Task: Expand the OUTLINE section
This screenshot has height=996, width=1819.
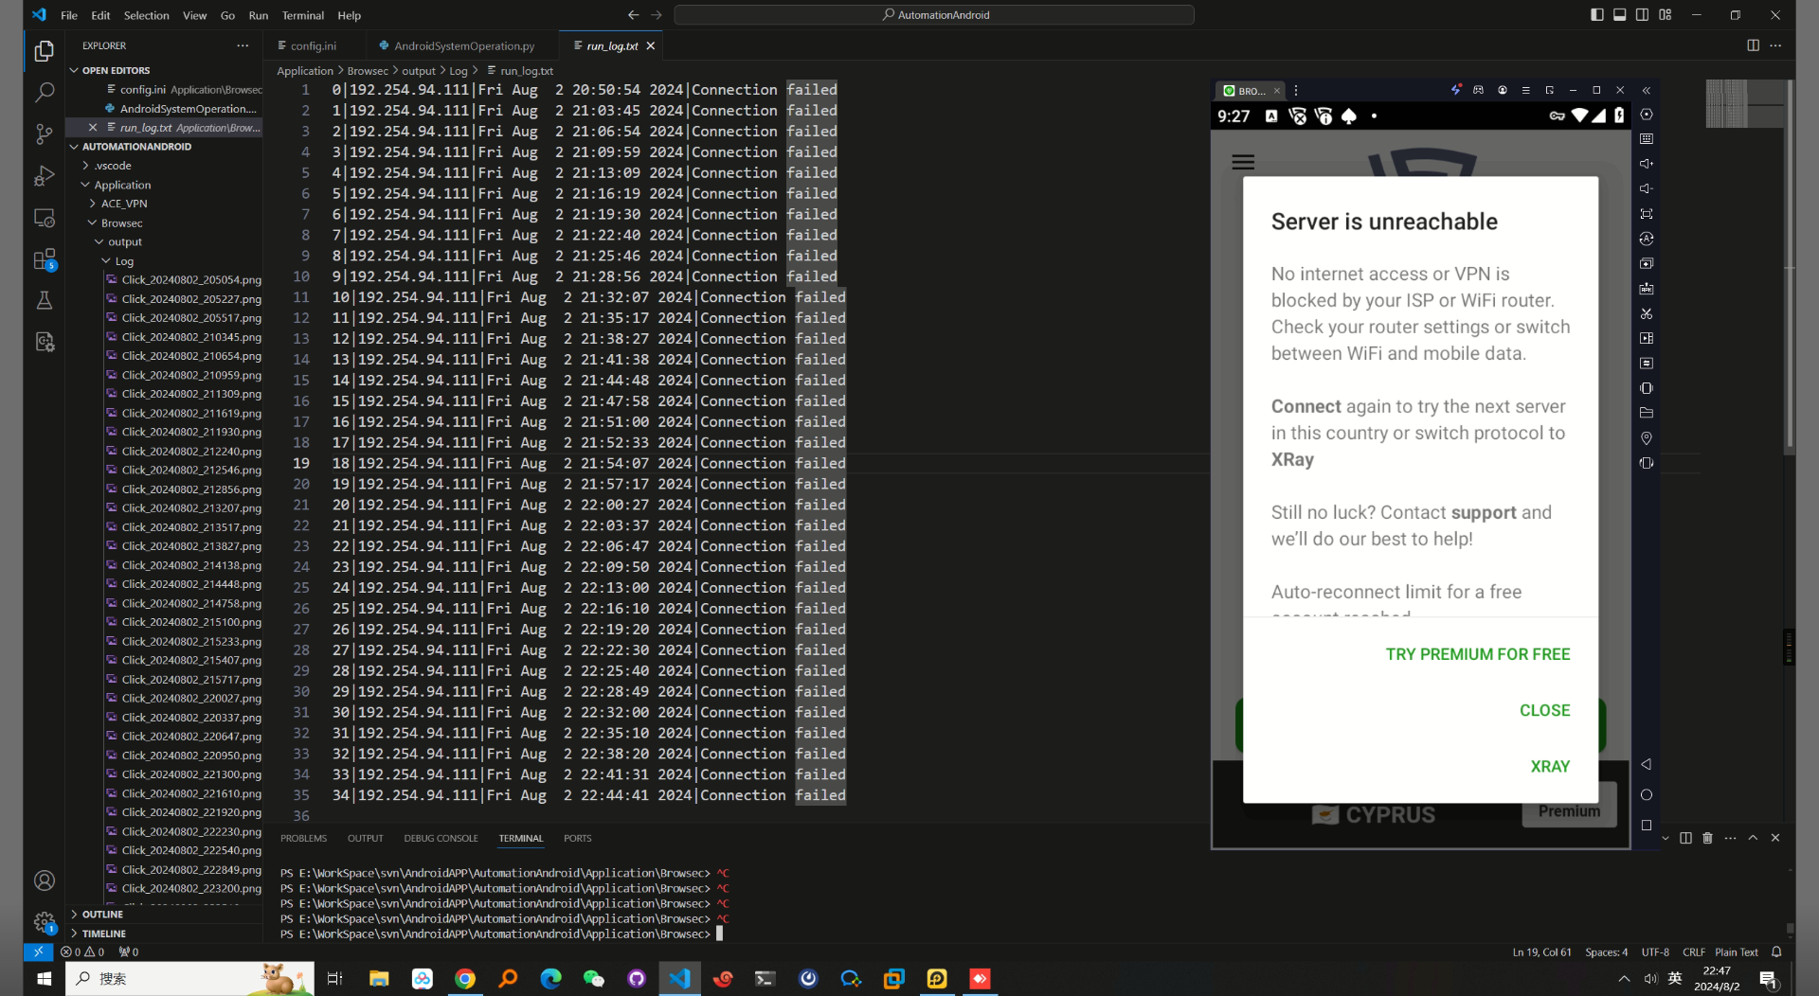Action: tap(102, 915)
